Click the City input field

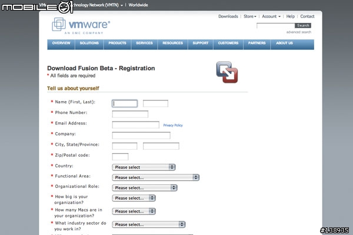125,146
